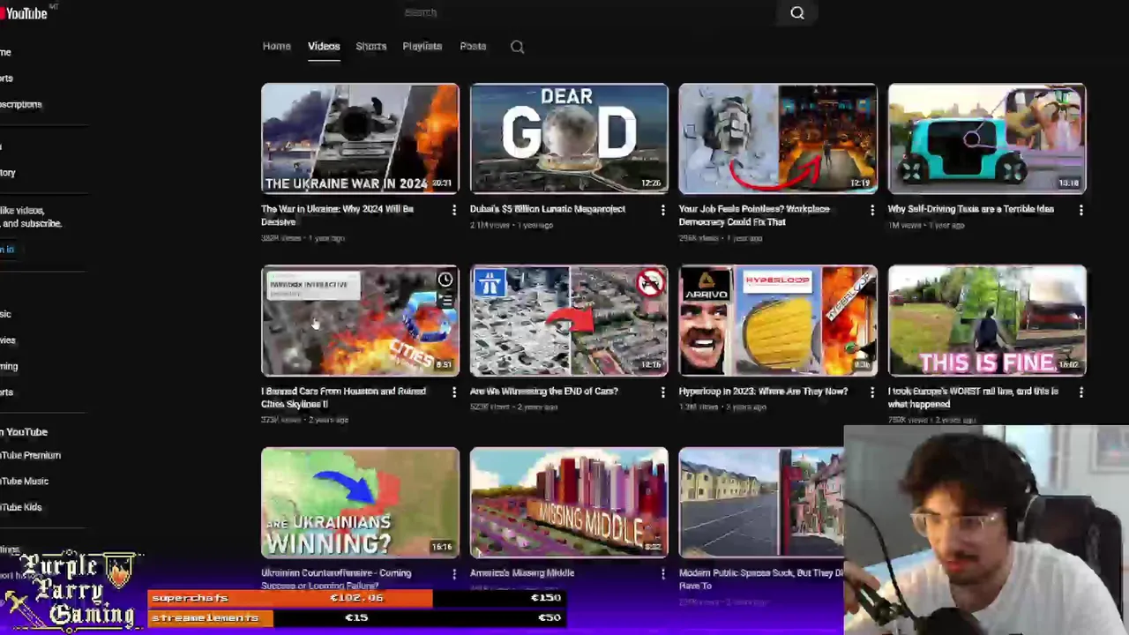Open the self-driving taxi thumbnail
The image size is (1129, 635).
pyautogui.click(x=987, y=138)
